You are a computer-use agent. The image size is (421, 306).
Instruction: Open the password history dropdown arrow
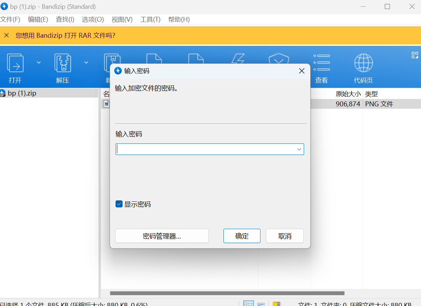[x=299, y=149]
